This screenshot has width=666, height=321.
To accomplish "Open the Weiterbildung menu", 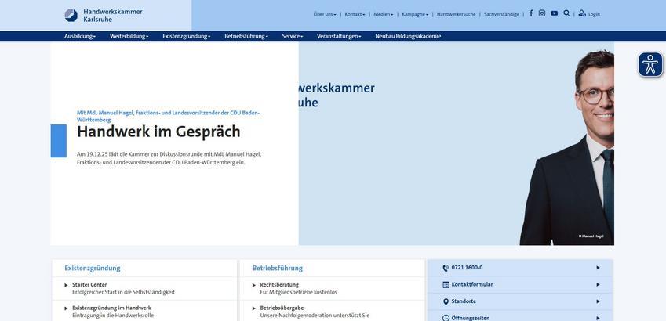I will point(129,36).
